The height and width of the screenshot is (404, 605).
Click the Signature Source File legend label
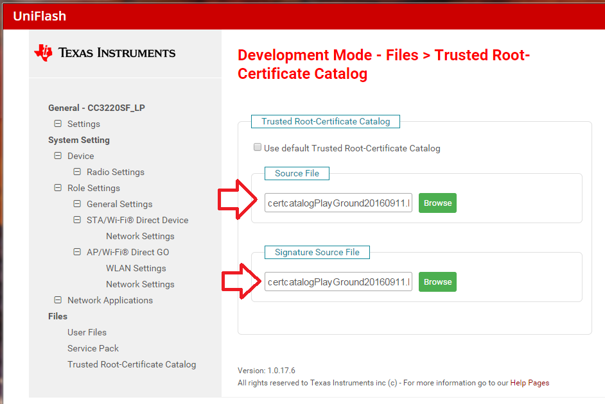(x=317, y=252)
